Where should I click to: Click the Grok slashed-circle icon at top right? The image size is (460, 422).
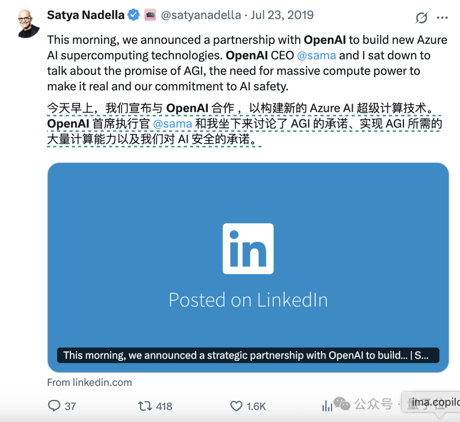pyautogui.click(x=421, y=18)
